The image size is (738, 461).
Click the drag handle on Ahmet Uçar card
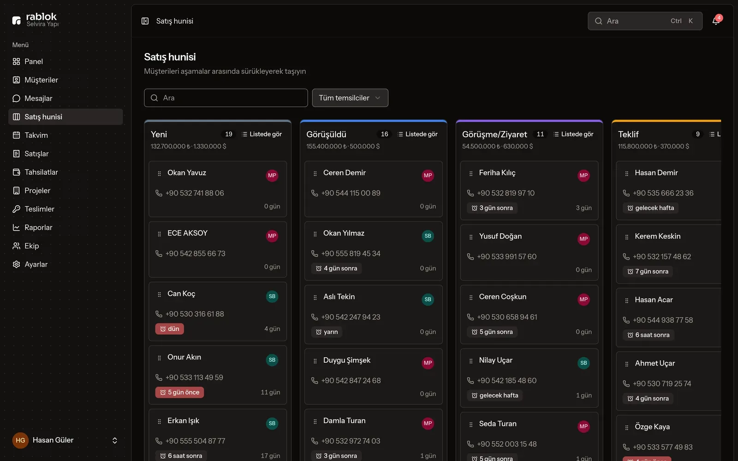(x=627, y=364)
